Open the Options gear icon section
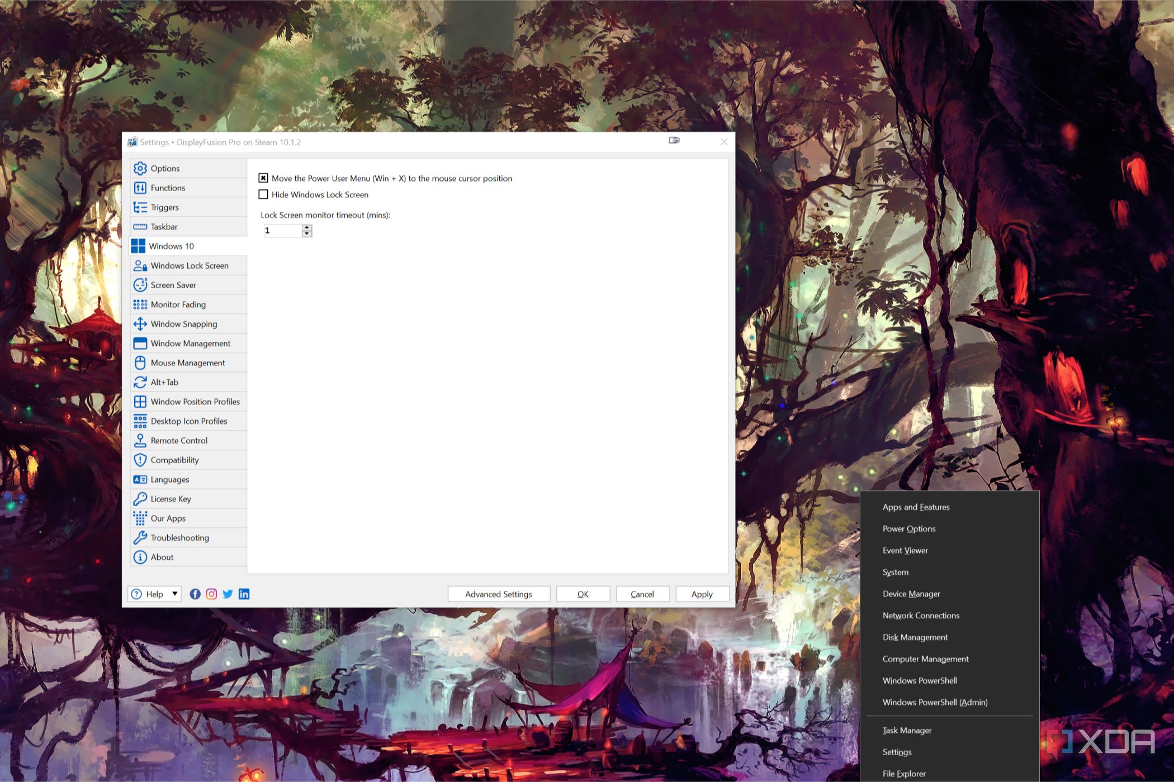 pyautogui.click(x=140, y=168)
